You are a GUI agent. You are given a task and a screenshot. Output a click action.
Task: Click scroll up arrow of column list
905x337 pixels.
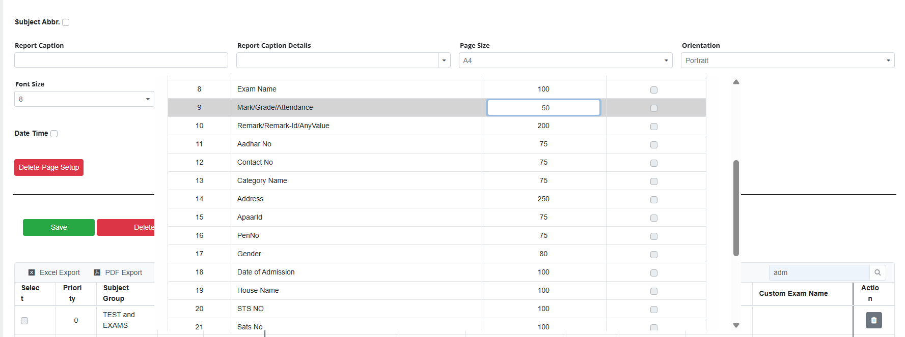point(736,82)
